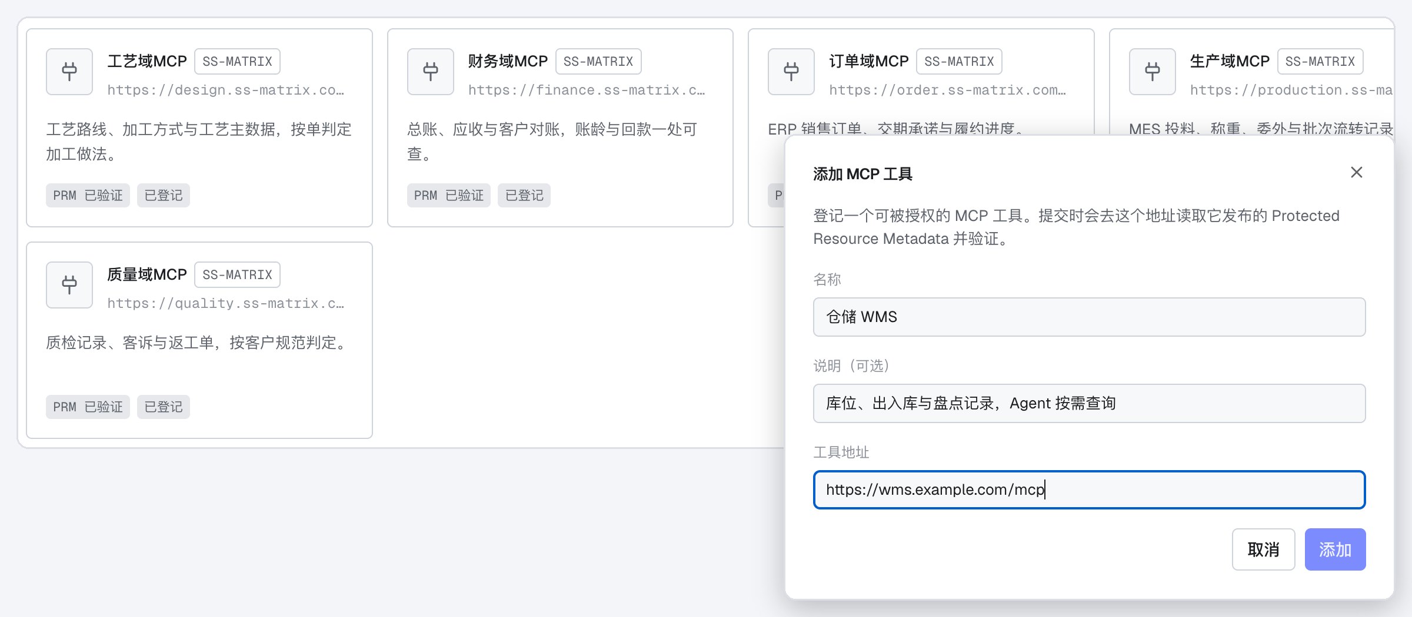This screenshot has height=617, width=1412.
Task: Open the 工艺域MCP card title
Action: click(x=147, y=61)
